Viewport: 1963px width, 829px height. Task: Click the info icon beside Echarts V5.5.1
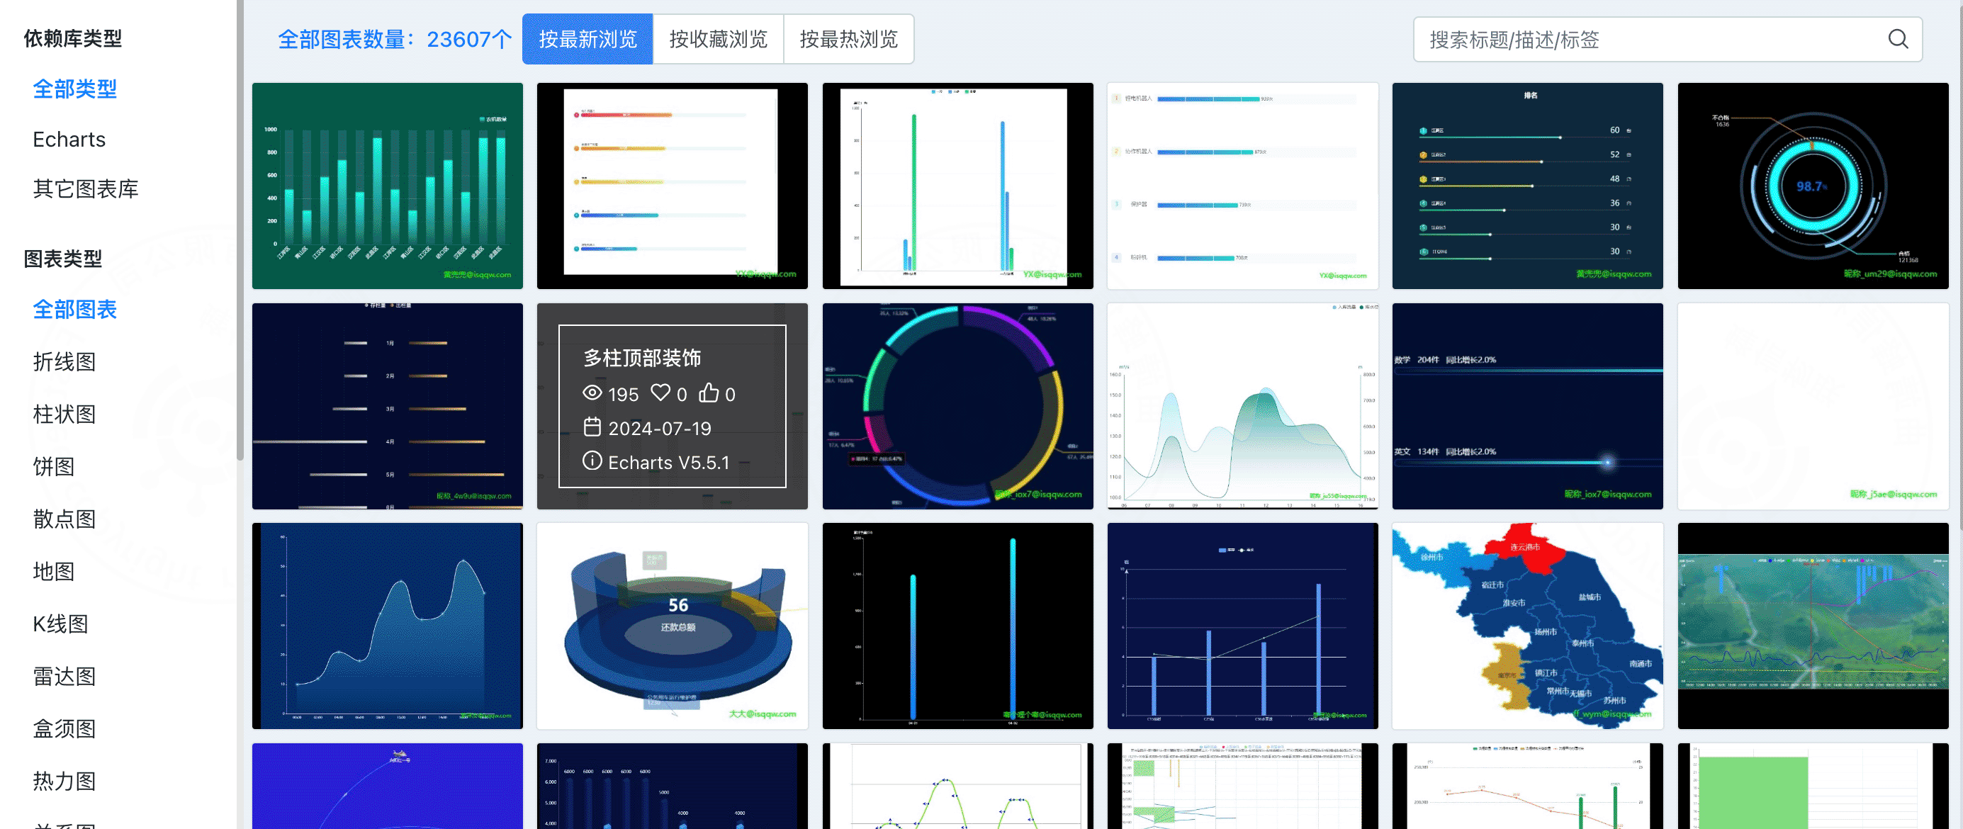pos(592,461)
